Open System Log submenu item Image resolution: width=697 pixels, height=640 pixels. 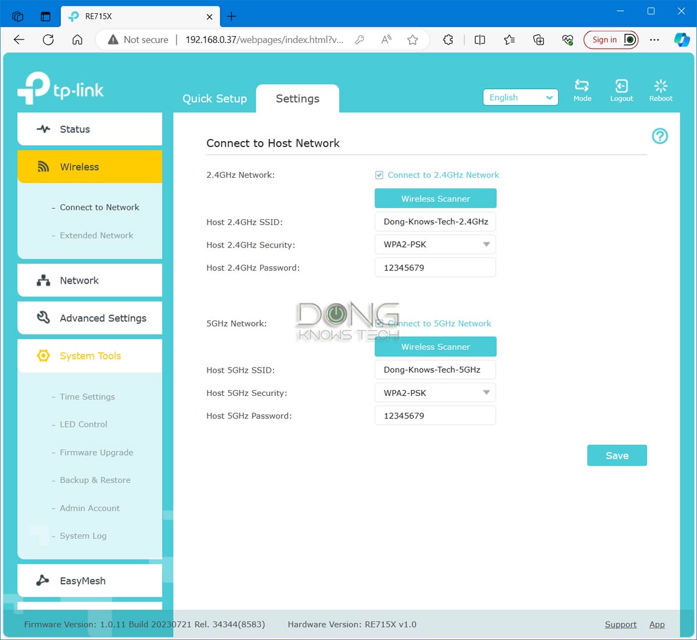(x=83, y=536)
